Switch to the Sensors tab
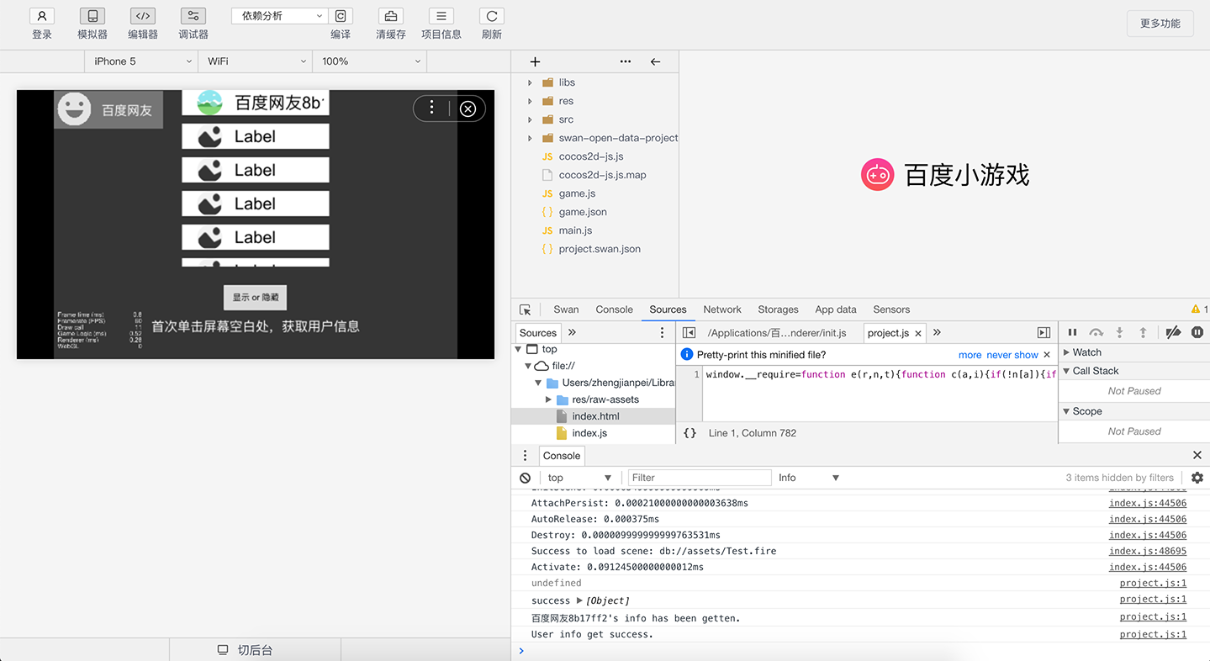 (891, 309)
